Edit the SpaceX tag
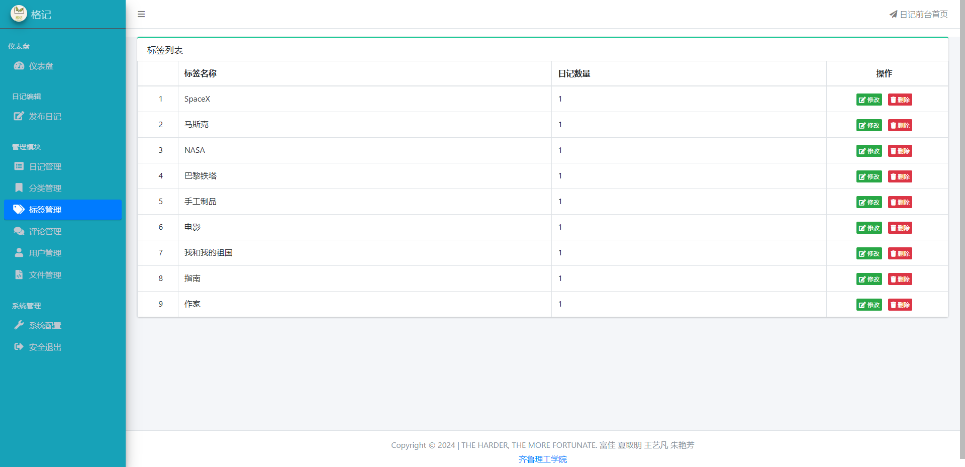The width and height of the screenshot is (965, 467). coord(869,100)
